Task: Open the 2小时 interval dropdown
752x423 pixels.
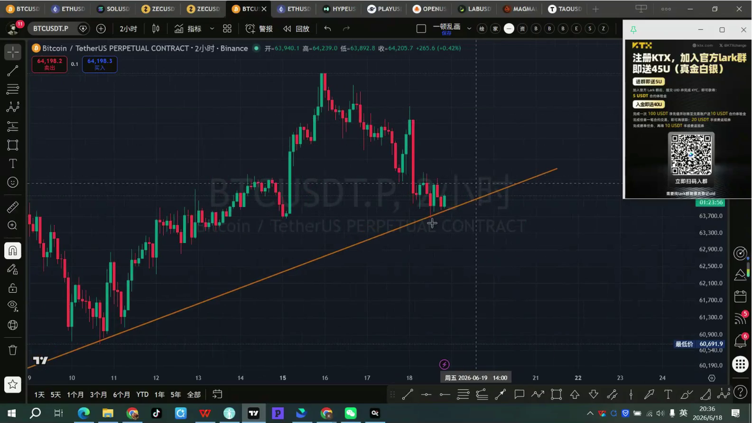Action: tap(128, 29)
